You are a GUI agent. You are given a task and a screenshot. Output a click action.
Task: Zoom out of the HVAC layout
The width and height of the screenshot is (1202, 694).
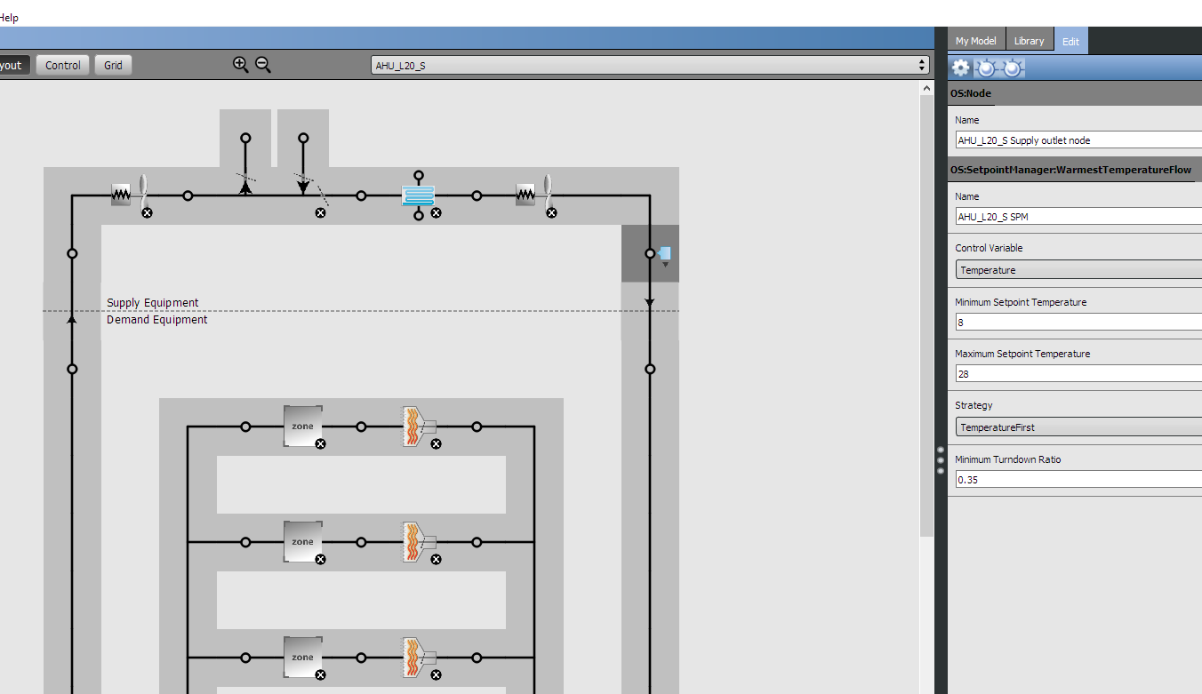[x=263, y=64]
